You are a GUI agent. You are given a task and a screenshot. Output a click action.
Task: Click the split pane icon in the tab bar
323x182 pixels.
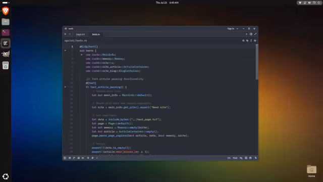251,34
